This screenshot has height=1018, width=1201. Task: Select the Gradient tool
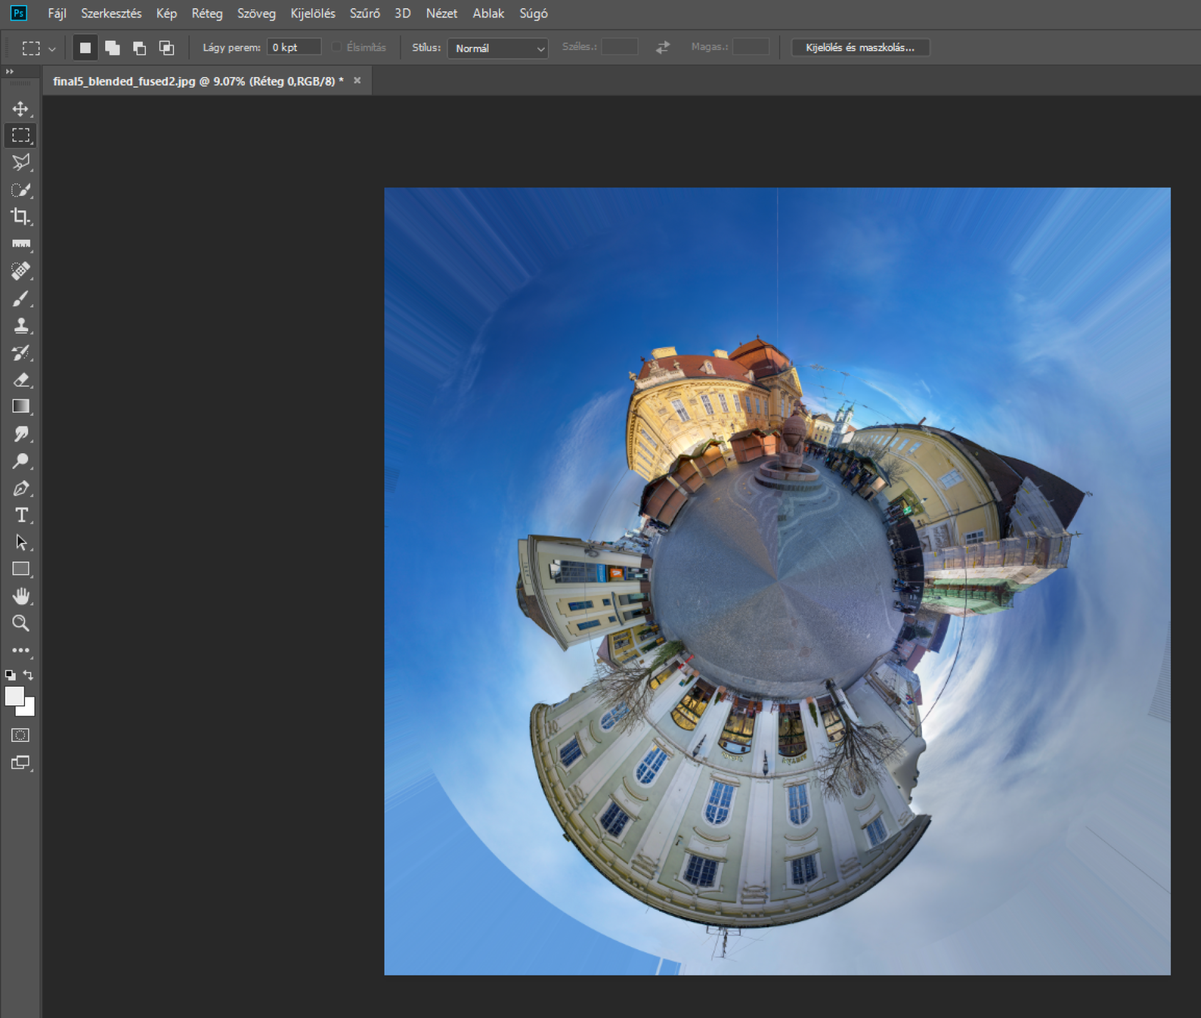pos(21,406)
